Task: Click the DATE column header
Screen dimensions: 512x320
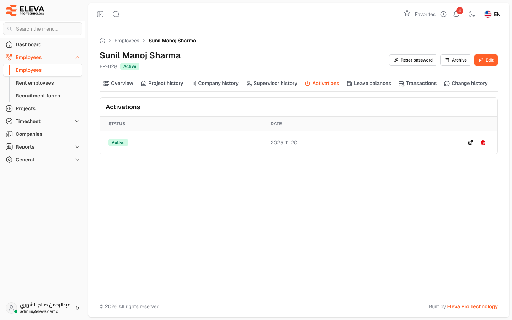Action: pos(276,124)
